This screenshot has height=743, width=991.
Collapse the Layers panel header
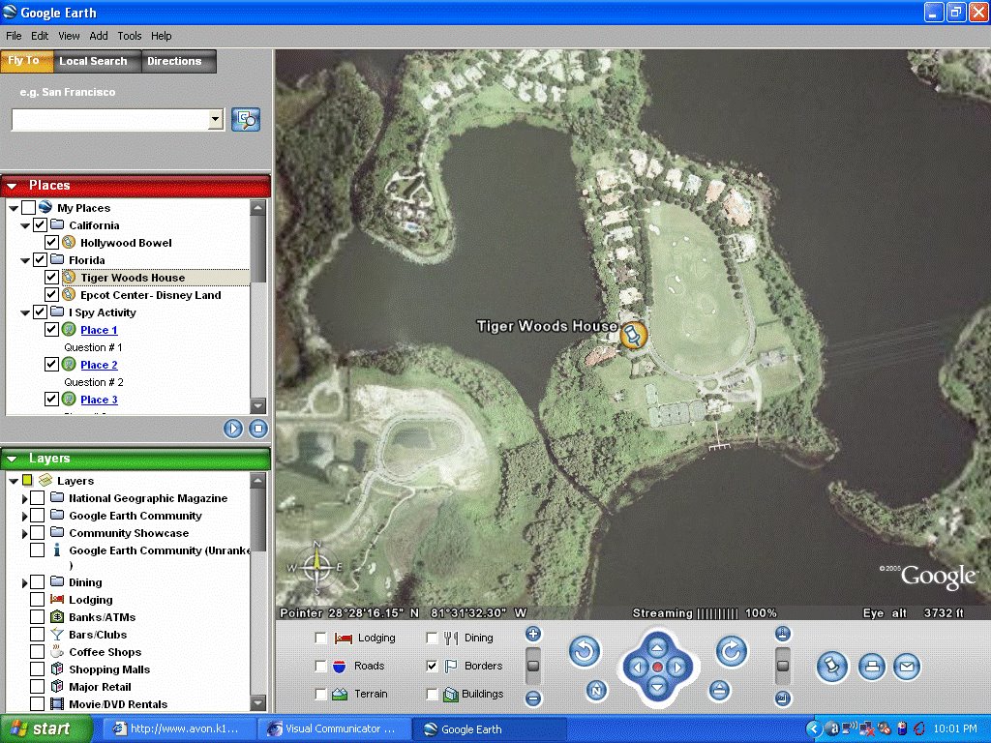point(12,459)
